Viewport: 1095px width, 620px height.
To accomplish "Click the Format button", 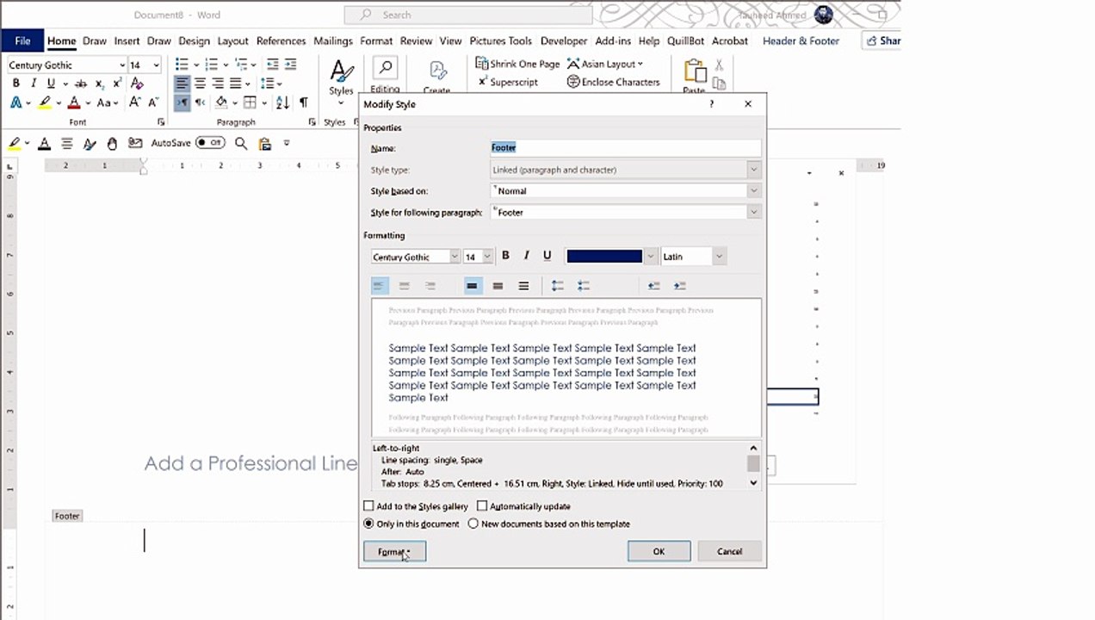I will coord(394,551).
